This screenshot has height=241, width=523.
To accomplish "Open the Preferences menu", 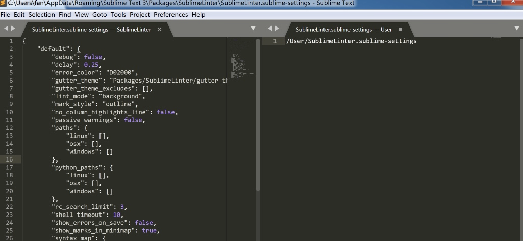I will tap(171, 15).
